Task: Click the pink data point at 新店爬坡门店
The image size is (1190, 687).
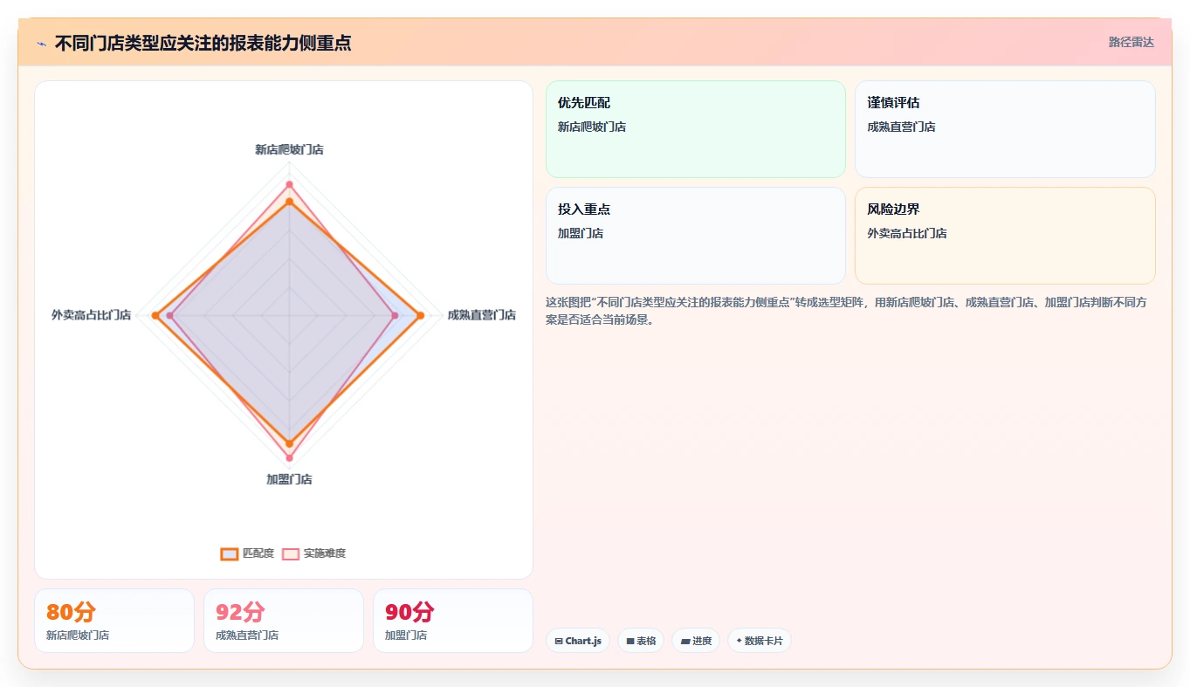Action: 289,184
